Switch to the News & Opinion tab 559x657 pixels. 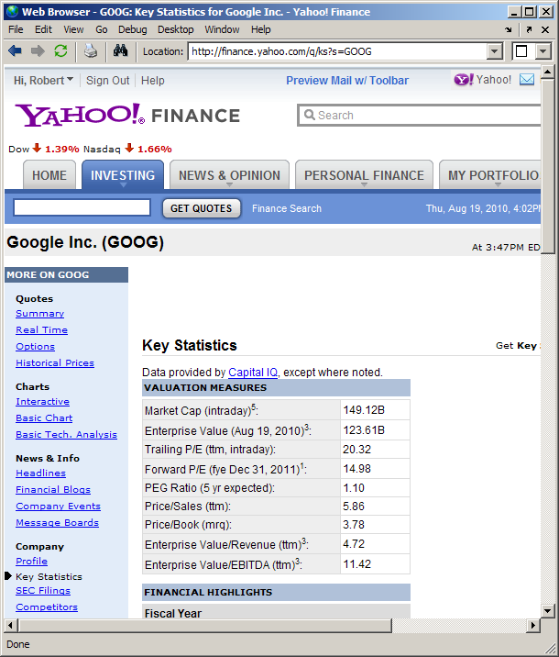pos(229,175)
